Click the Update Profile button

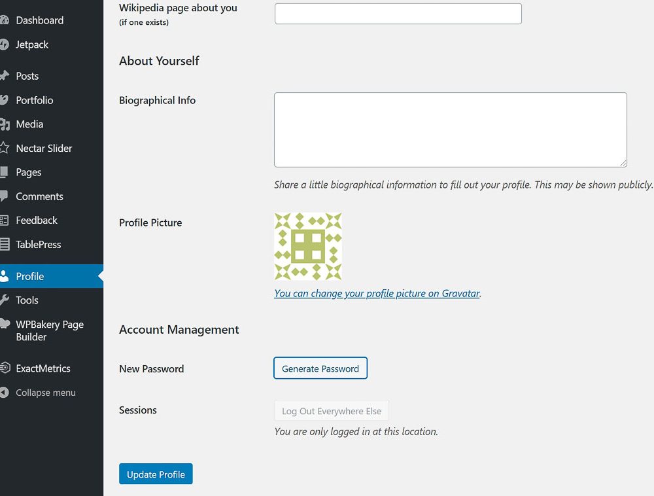[x=156, y=474]
